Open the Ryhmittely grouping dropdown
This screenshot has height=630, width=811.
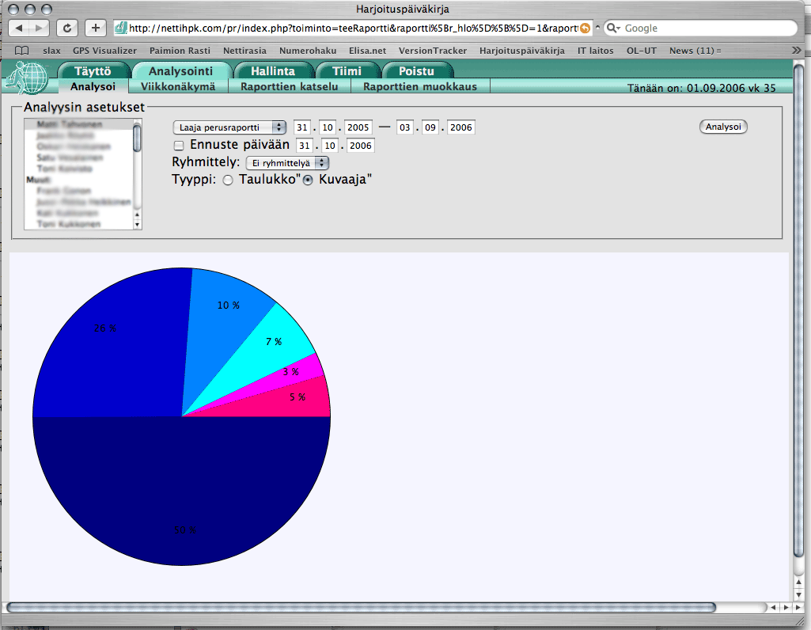click(x=287, y=163)
